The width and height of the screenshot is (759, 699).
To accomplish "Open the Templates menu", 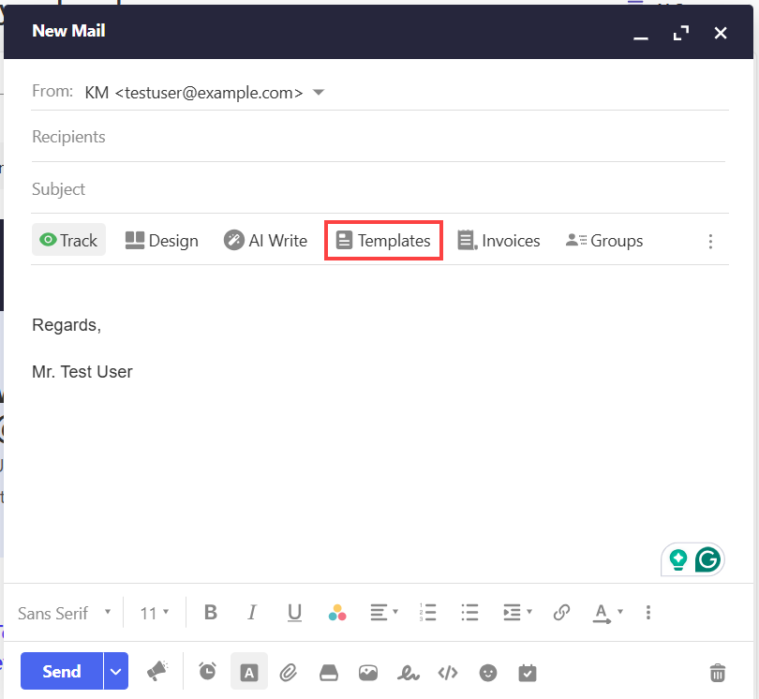I will pos(383,241).
